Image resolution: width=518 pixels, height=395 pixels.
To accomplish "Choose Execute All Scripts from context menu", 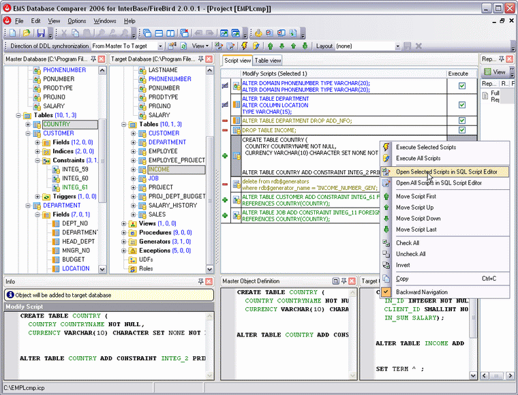I will pos(445,159).
